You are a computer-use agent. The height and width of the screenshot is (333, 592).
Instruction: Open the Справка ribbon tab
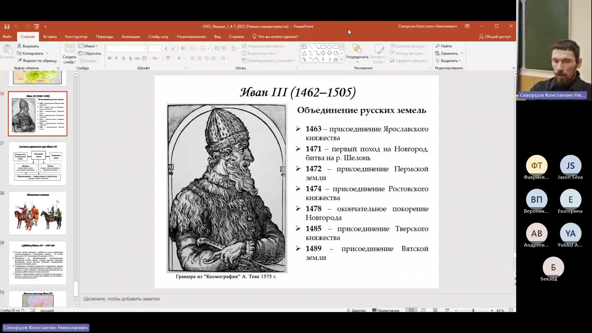(x=236, y=36)
